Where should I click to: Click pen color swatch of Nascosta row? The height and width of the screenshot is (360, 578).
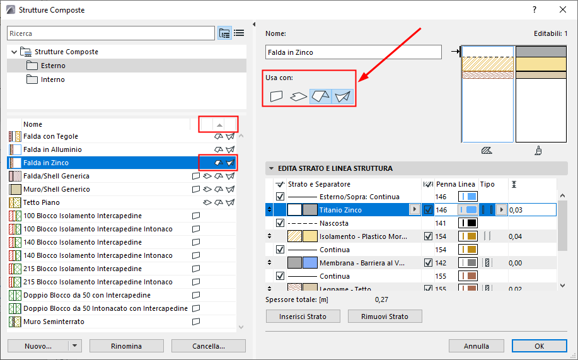468,223
